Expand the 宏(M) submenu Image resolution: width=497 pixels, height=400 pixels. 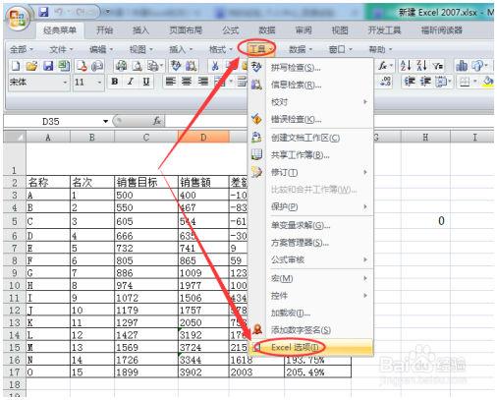coord(310,278)
